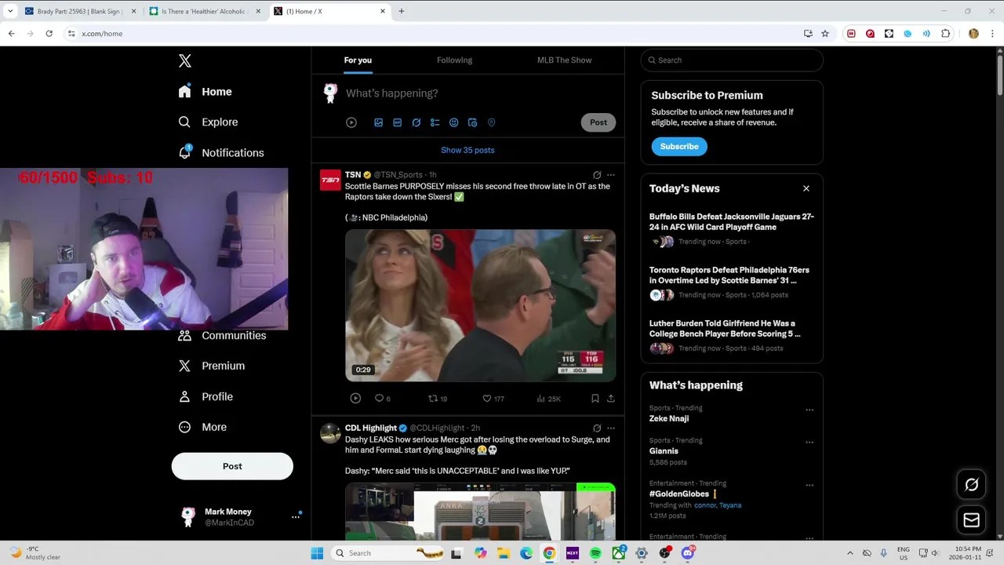
Task: Schedule post calendar icon
Action: 472,122
